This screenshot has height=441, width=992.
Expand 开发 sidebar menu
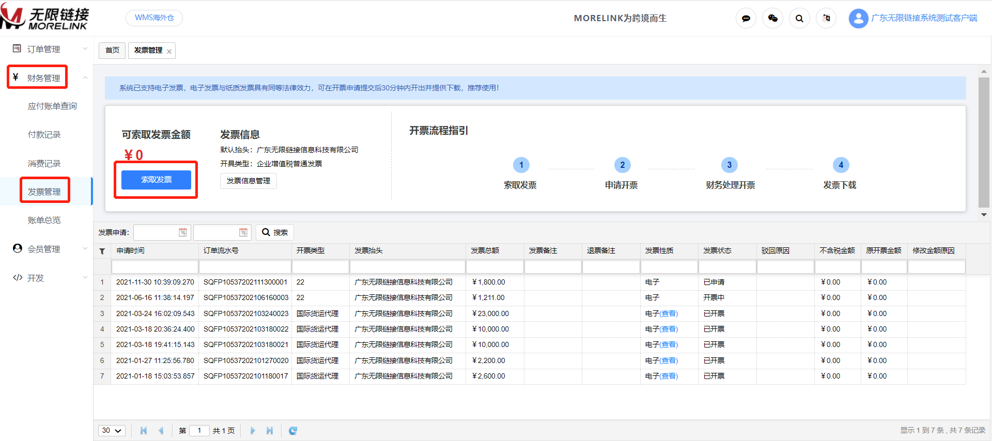point(47,278)
